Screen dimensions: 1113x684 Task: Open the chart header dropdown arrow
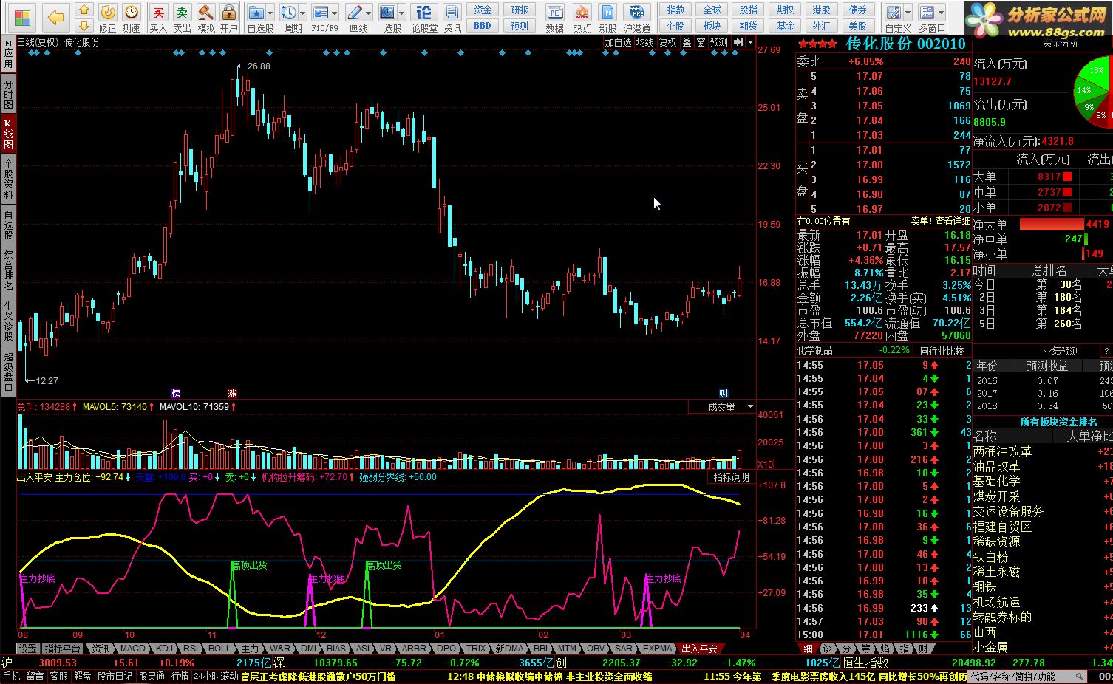click(750, 43)
